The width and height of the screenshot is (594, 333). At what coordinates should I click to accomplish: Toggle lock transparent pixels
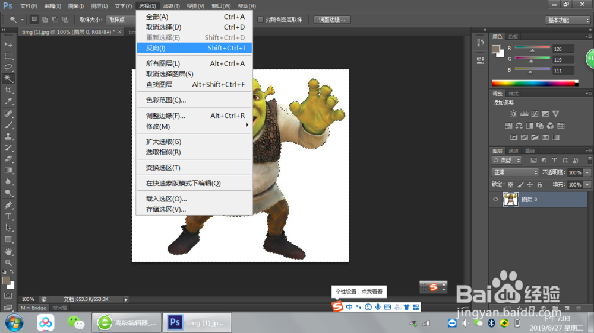[x=511, y=185]
